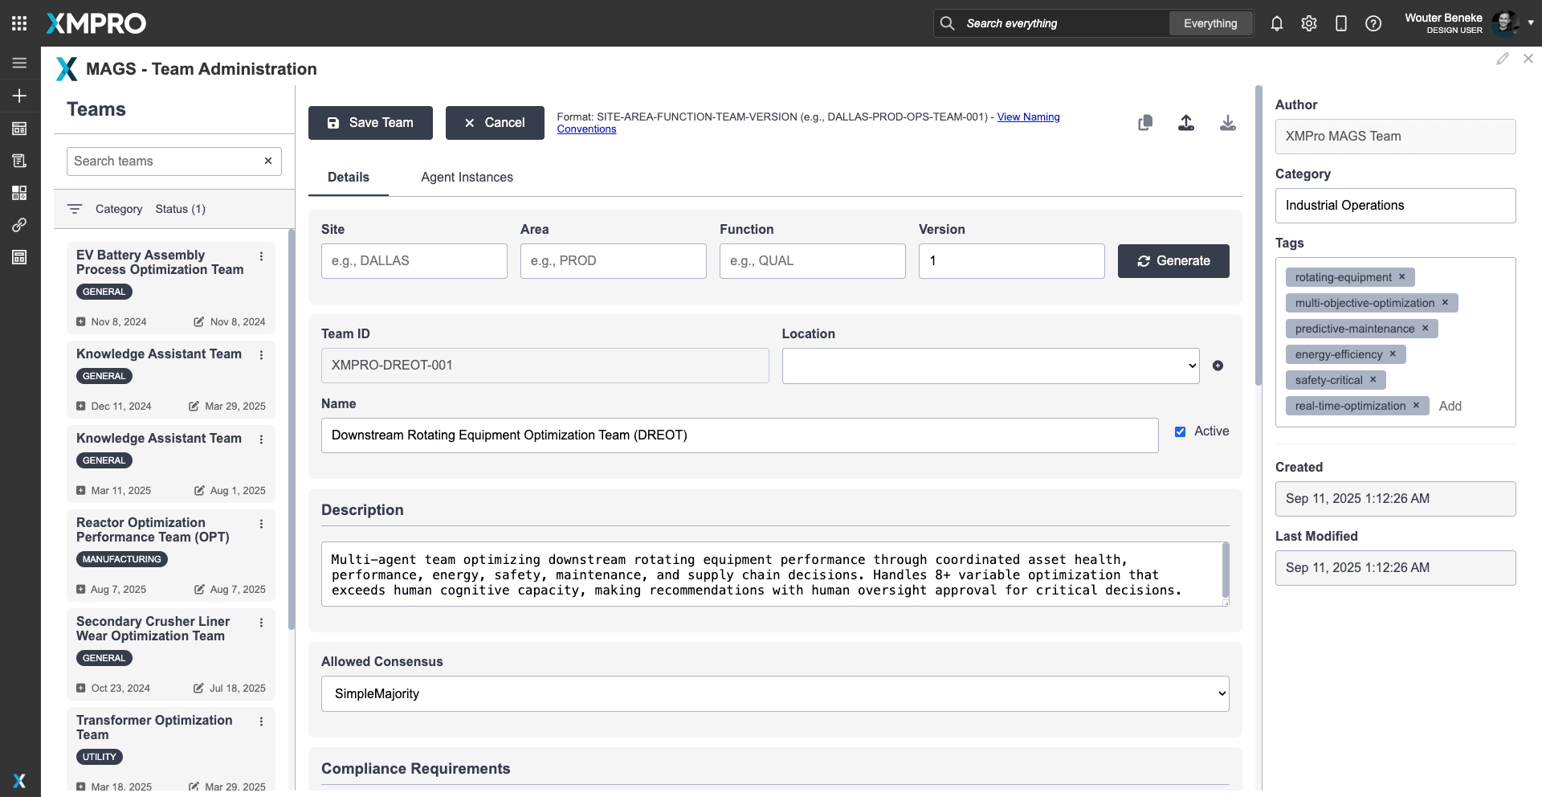Image resolution: width=1542 pixels, height=797 pixels.
Task: Open the notifications bell
Action: pos(1276,23)
